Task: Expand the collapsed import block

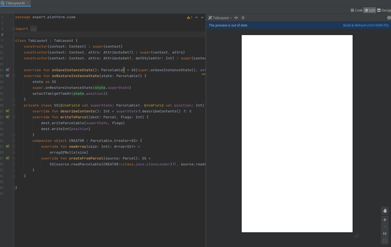Action: 14,29
